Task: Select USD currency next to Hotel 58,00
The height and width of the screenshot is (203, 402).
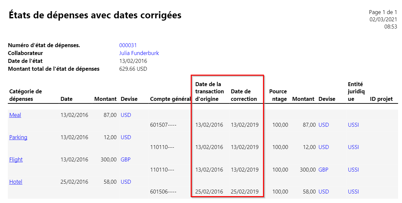Action: pos(126,182)
